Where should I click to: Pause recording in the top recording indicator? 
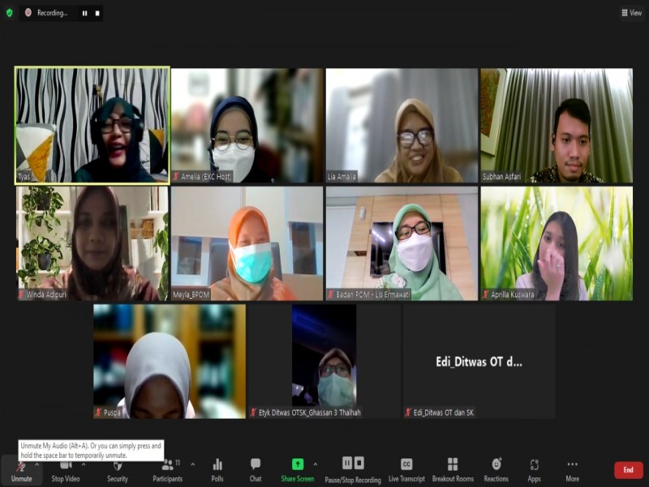click(x=84, y=13)
